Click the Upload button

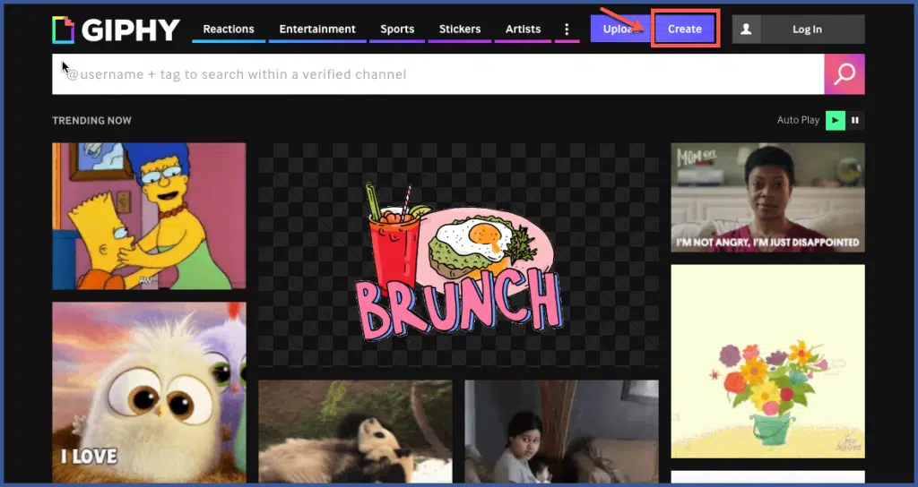click(617, 30)
